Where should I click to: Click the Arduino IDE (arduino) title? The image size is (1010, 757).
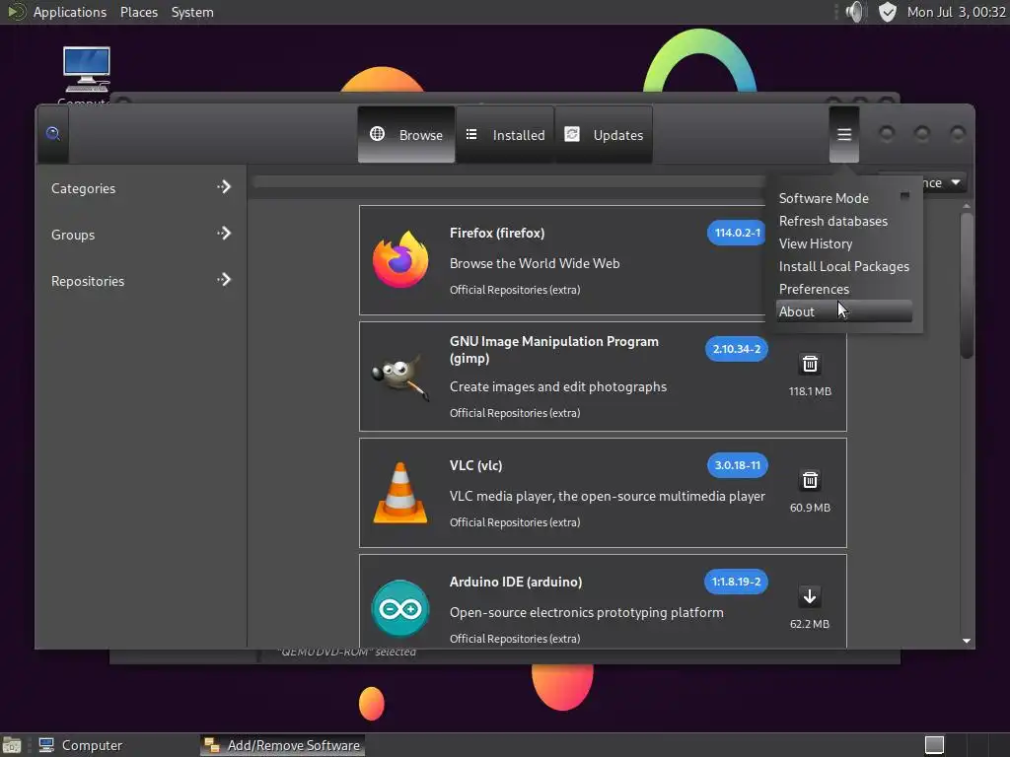(x=515, y=582)
